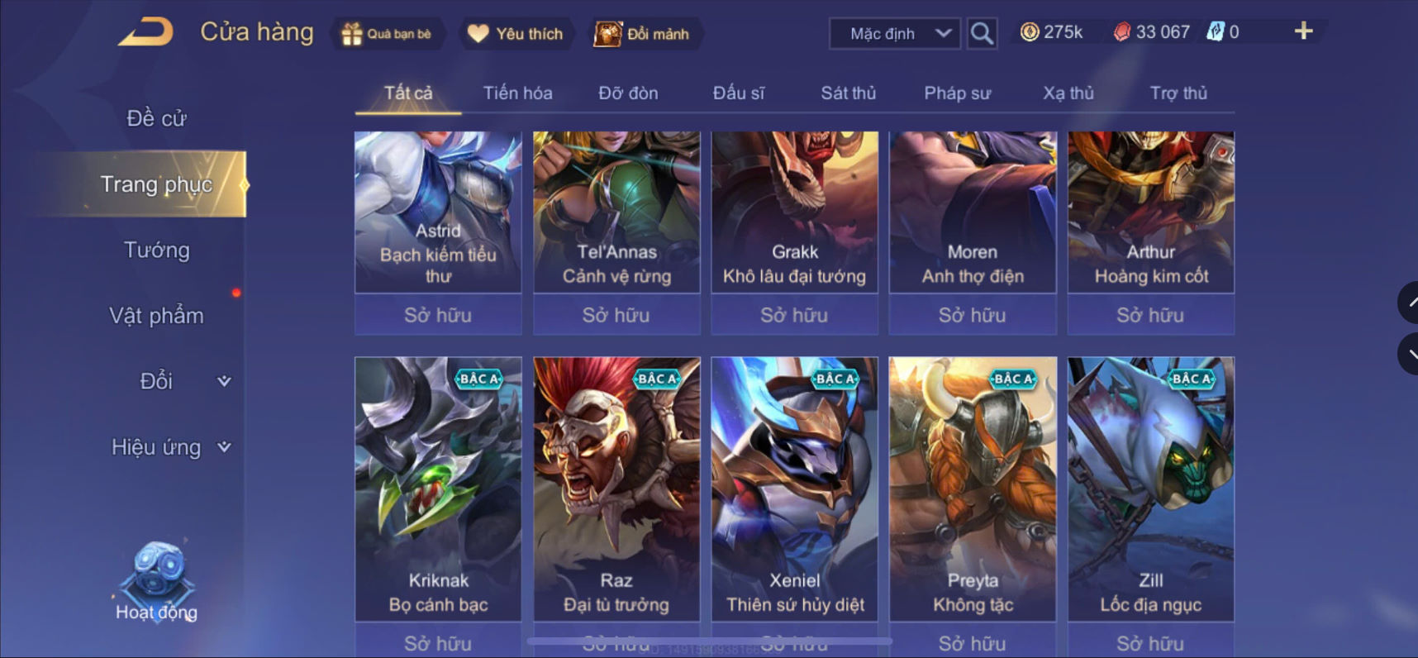Open the search magnifier icon

pyautogui.click(x=982, y=34)
